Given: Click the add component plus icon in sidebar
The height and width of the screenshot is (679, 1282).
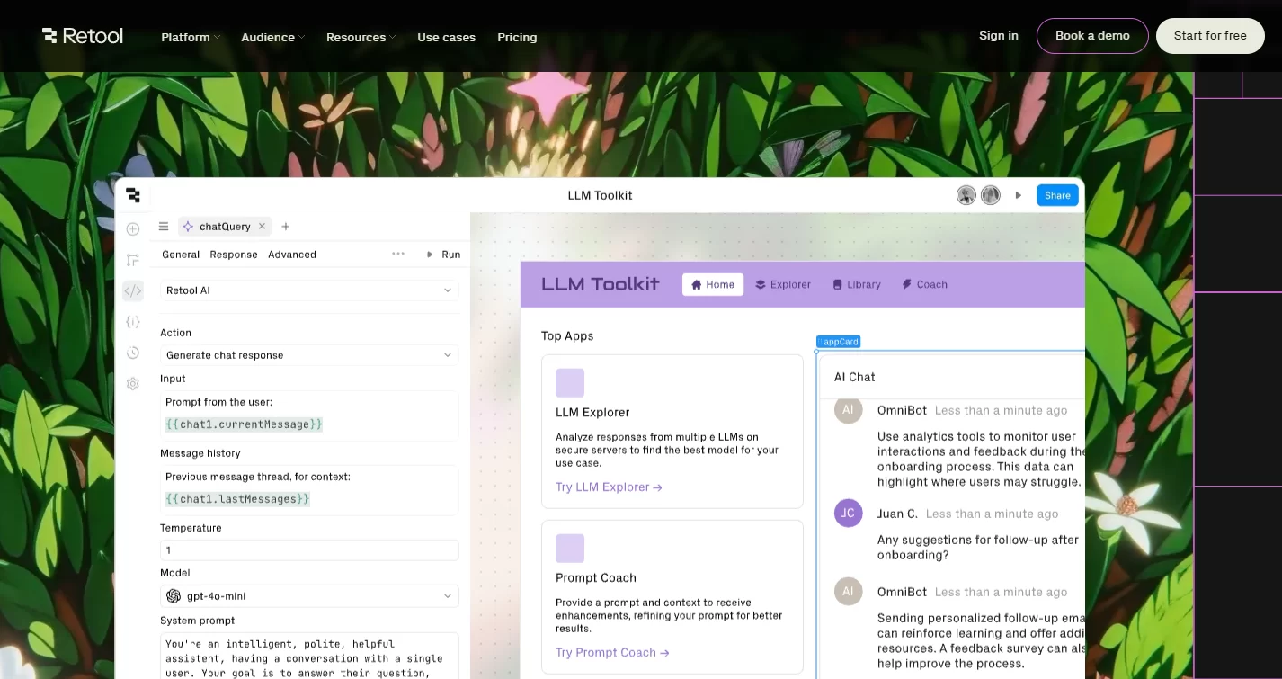Looking at the screenshot, I should click(133, 229).
